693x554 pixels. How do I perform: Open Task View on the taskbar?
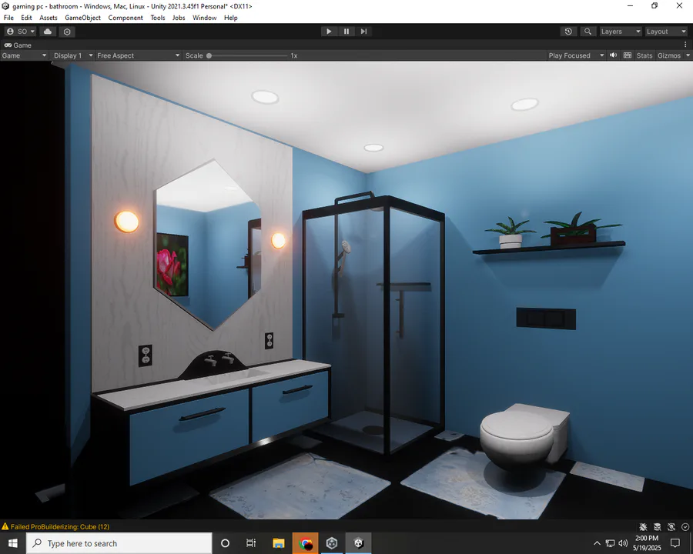251,543
